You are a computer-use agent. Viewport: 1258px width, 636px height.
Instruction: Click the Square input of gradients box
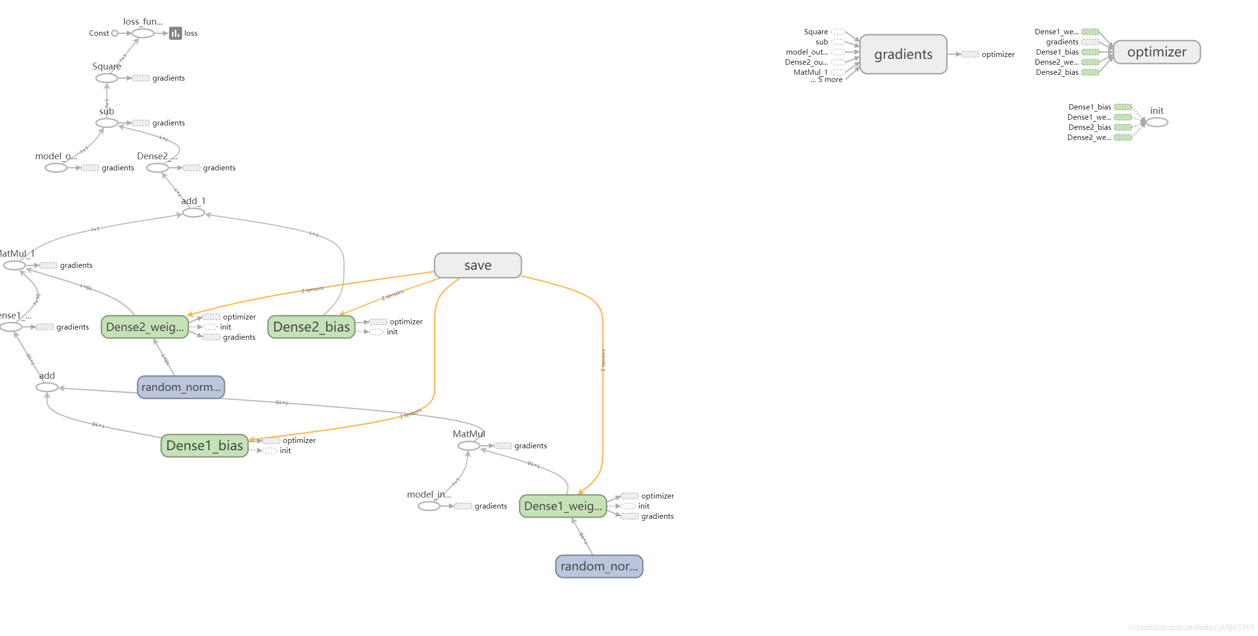(x=824, y=32)
